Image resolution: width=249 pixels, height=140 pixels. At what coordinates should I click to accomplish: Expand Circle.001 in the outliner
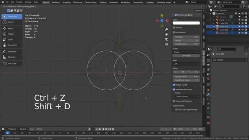(x=214, y=23)
